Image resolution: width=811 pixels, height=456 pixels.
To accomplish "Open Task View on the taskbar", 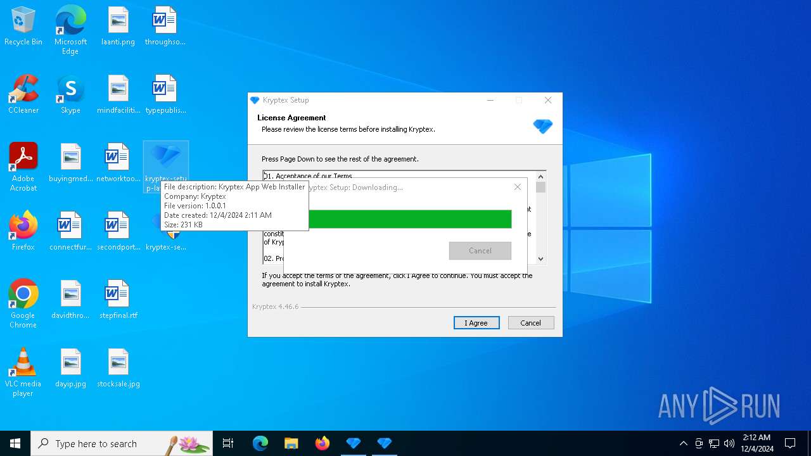I will click(x=228, y=443).
